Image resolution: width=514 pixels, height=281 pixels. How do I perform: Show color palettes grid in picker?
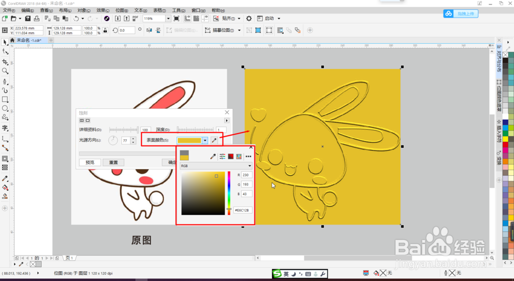(x=238, y=157)
